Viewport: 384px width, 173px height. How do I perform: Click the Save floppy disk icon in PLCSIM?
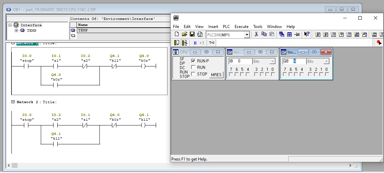click(192, 34)
